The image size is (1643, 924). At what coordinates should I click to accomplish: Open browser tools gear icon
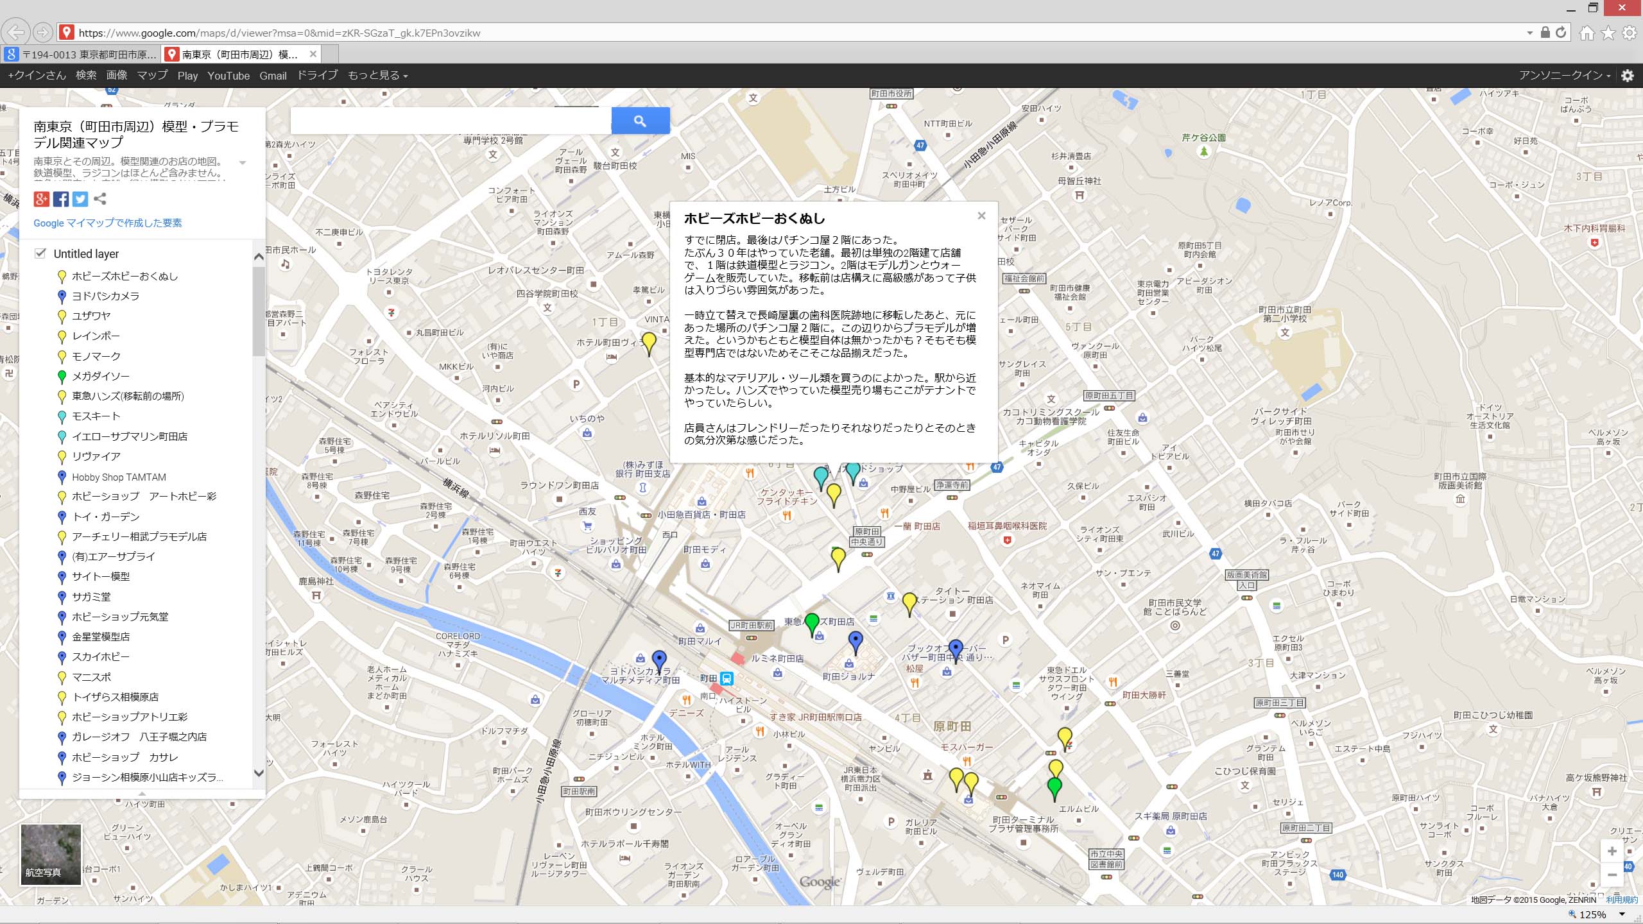point(1630,33)
